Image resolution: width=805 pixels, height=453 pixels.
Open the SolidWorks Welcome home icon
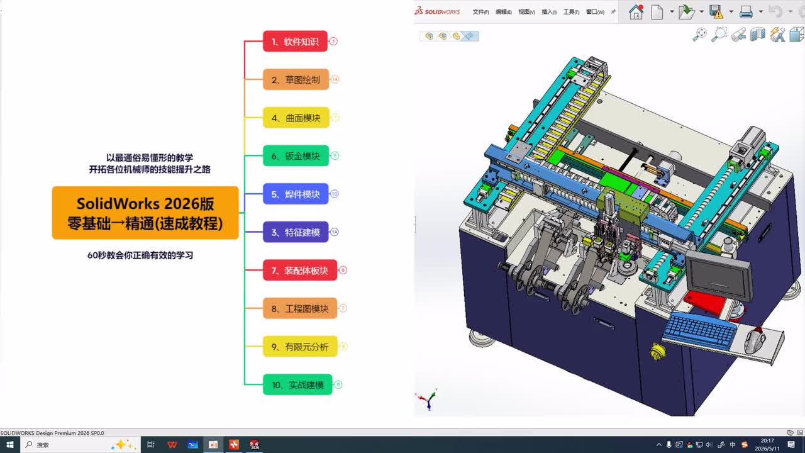(x=636, y=12)
